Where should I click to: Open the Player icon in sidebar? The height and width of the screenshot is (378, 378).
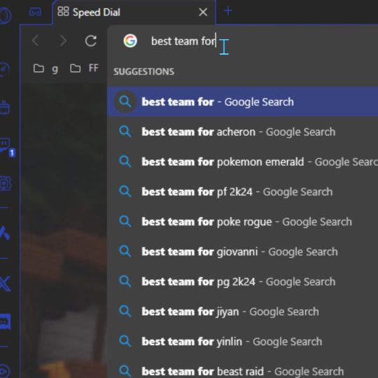4,371
